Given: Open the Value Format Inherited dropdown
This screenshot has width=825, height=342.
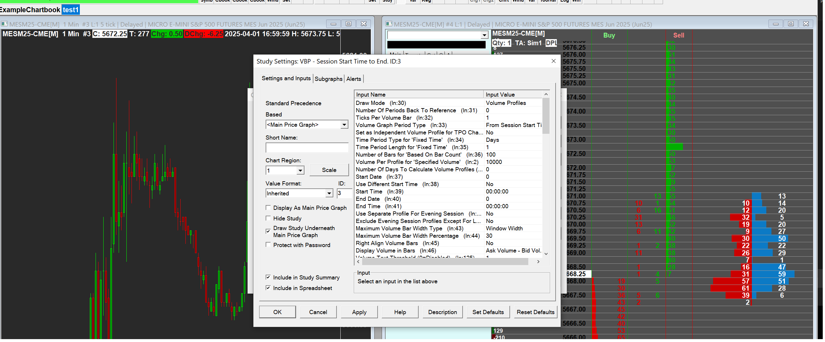Looking at the screenshot, I should pos(329,193).
